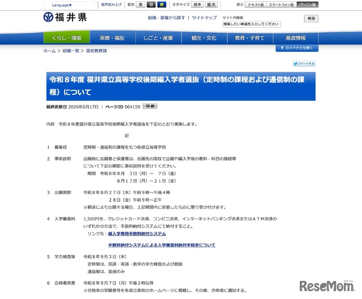Click the 事前説明 row label
The image size is (362, 299).
(63, 159)
